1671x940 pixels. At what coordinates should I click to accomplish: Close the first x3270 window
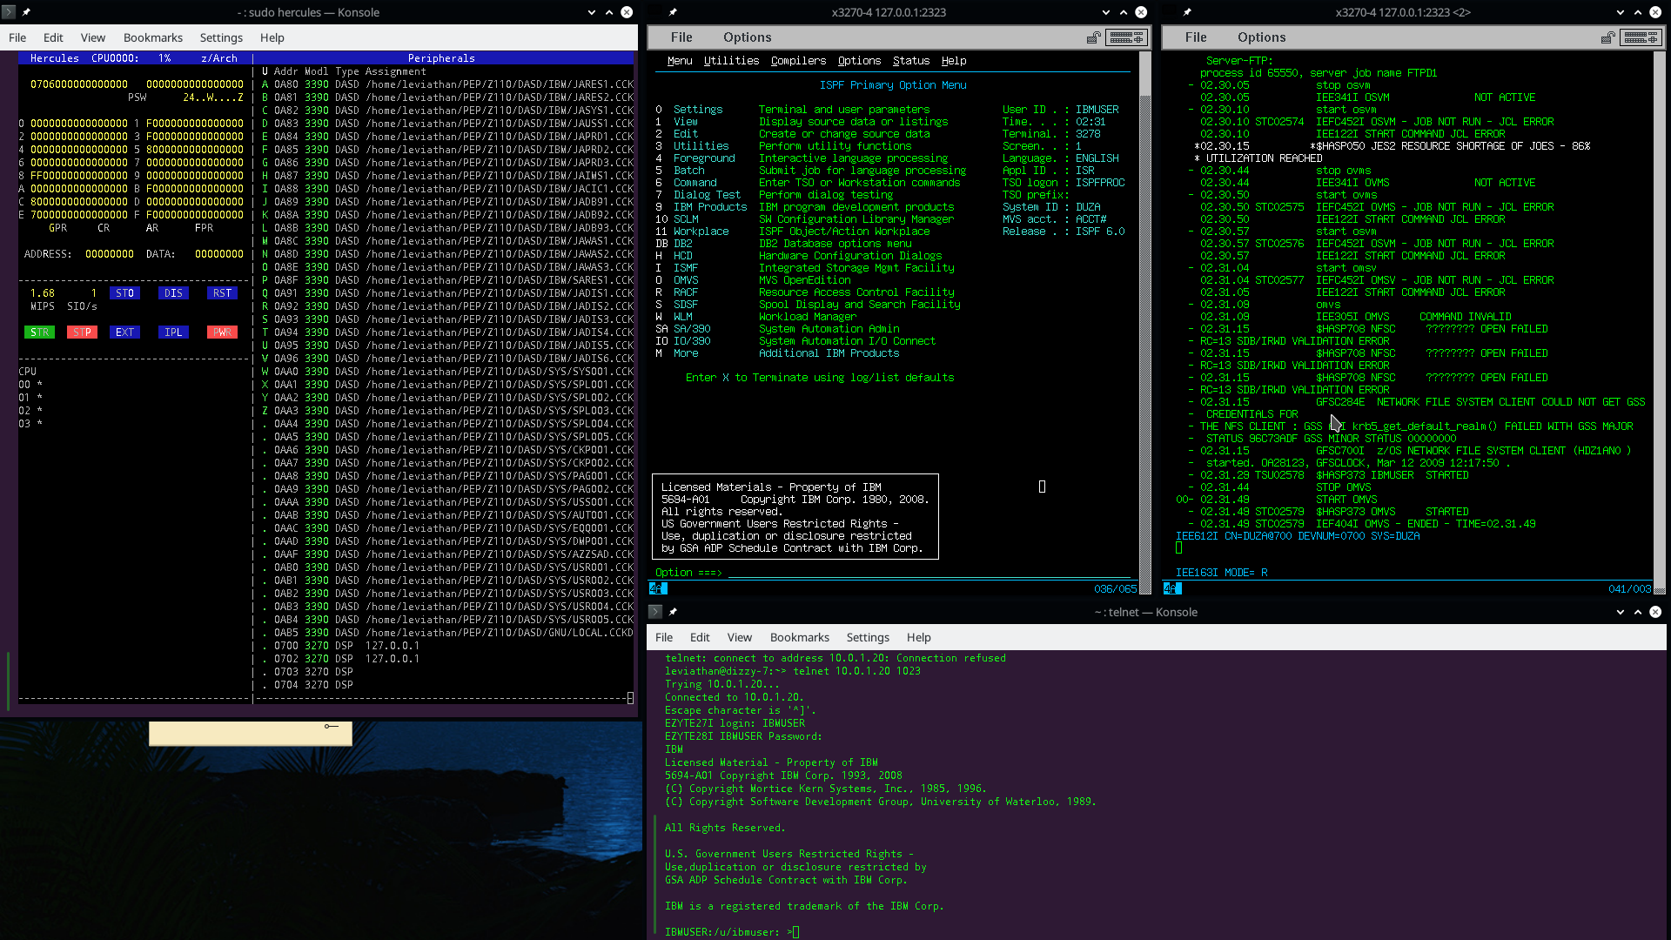(x=1141, y=12)
